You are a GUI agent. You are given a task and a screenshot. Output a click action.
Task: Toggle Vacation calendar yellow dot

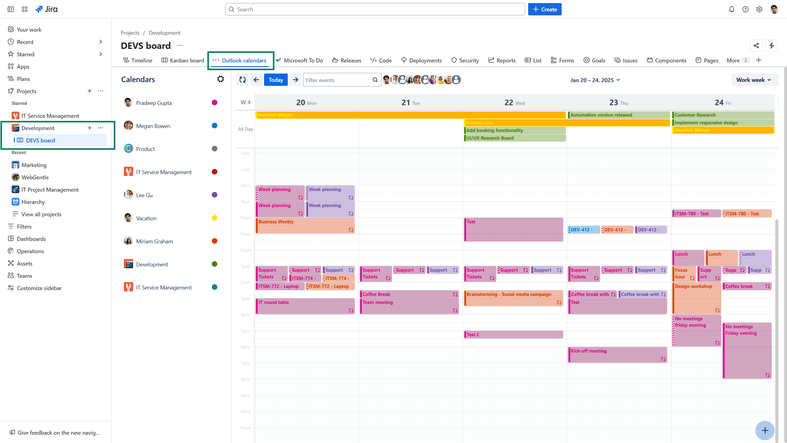click(215, 218)
